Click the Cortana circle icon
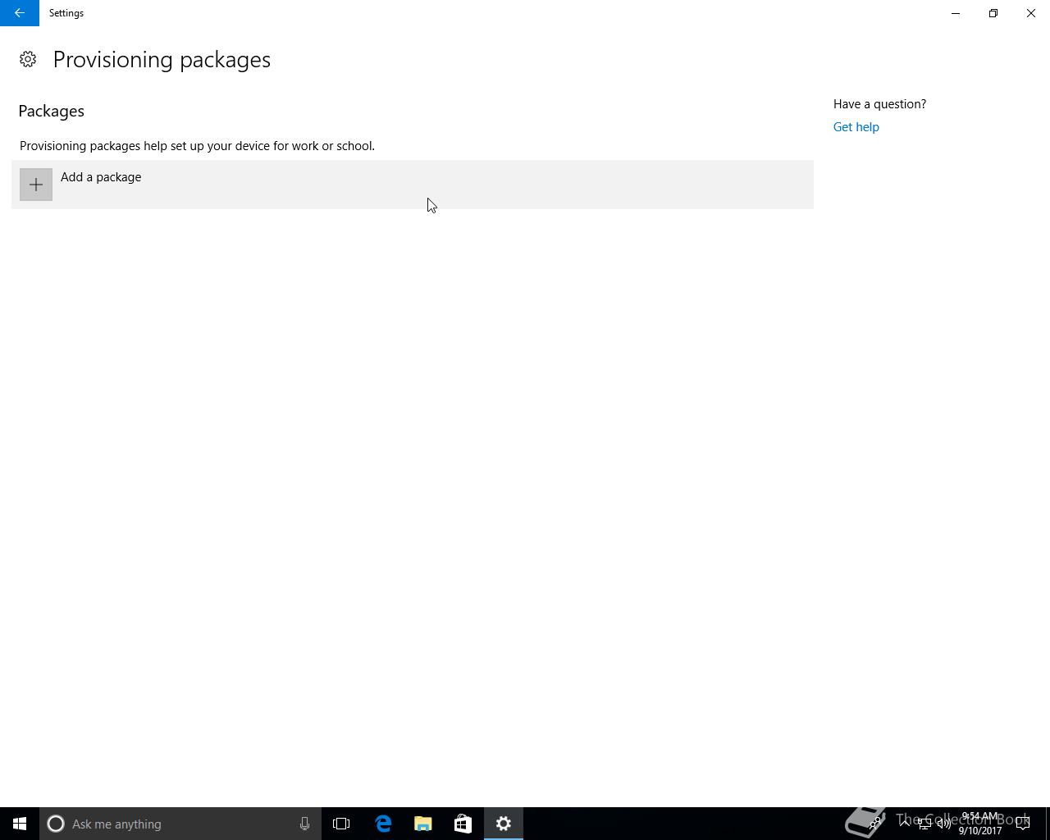This screenshot has width=1050, height=840. (x=56, y=824)
